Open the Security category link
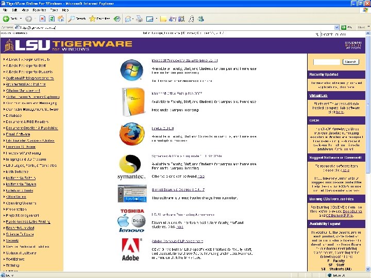The height and width of the screenshot is (278, 371). point(12,240)
